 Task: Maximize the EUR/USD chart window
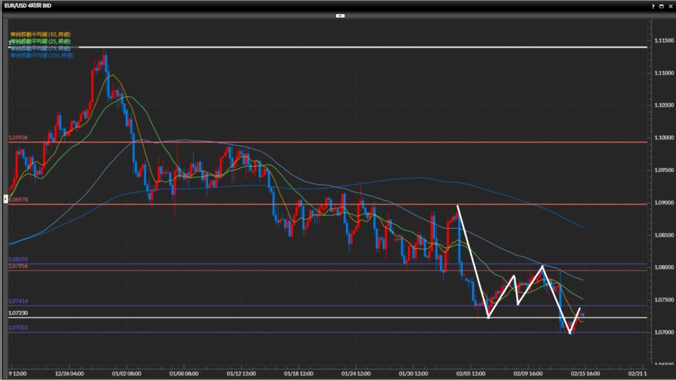[661, 5]
